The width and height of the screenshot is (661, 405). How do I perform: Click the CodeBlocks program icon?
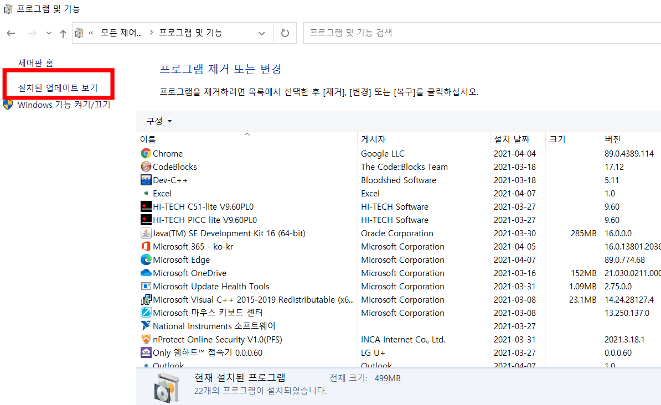pos(146,167)
